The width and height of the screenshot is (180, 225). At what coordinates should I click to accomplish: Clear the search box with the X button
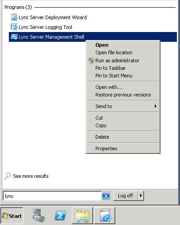[x=106, y=196]
